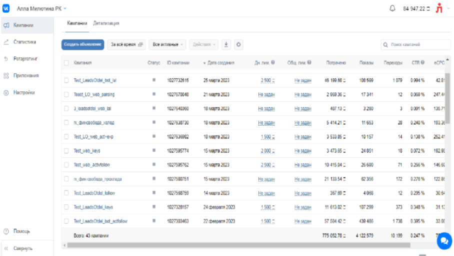Check the 3_leadsotdel_web_lal row checkbox
This screenshot has width=454, height=256.
[x=66, y=108]
